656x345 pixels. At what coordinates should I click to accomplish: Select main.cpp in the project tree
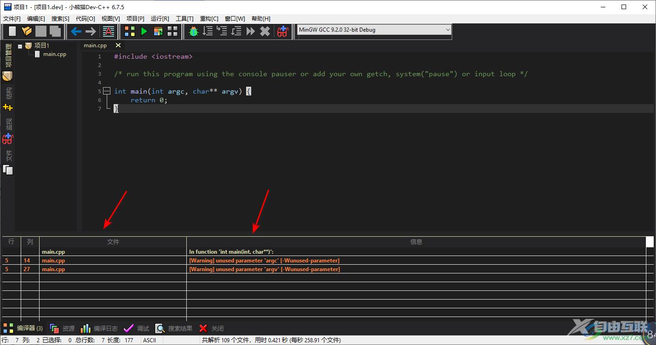coord(55,54)
